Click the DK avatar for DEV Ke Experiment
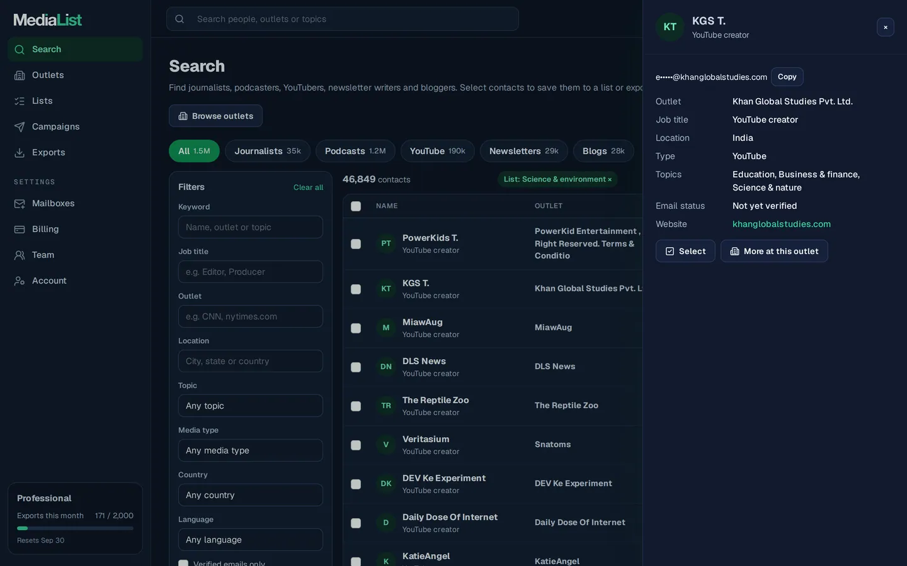Image resolution: width=907 pixels, height=566 pixels. [386, 484]
